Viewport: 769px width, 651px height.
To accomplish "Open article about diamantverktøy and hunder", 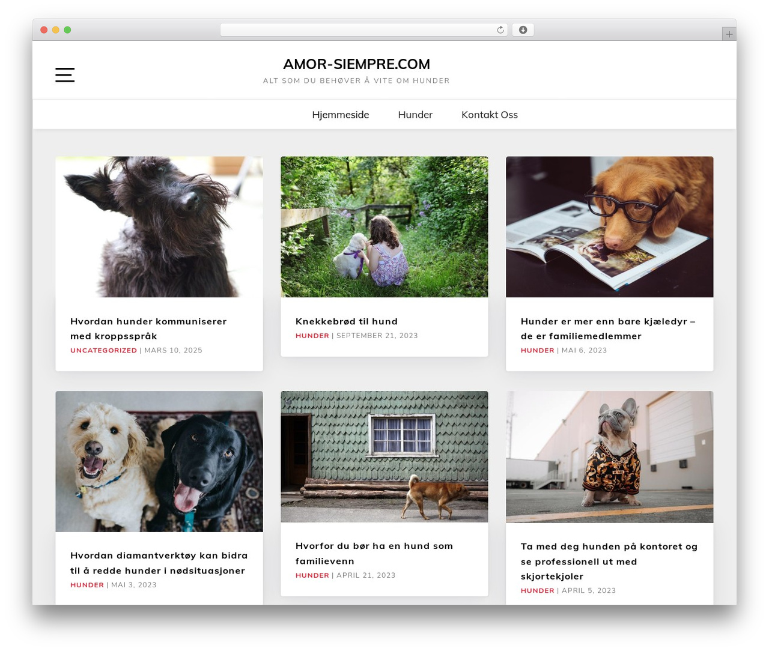I will click(159, 563).
